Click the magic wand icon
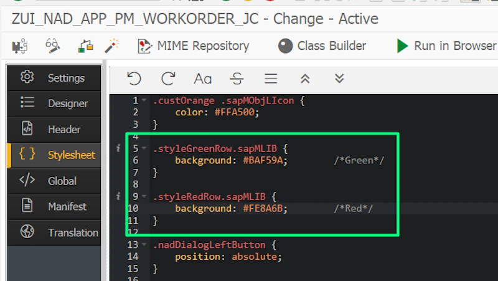The height and width of the screenshot is (281, 498). 112,45
